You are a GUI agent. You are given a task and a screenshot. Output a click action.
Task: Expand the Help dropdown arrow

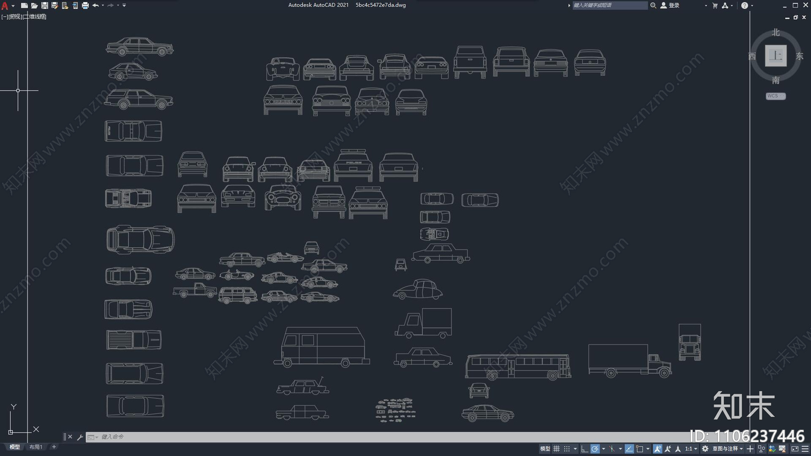[752, 6]
